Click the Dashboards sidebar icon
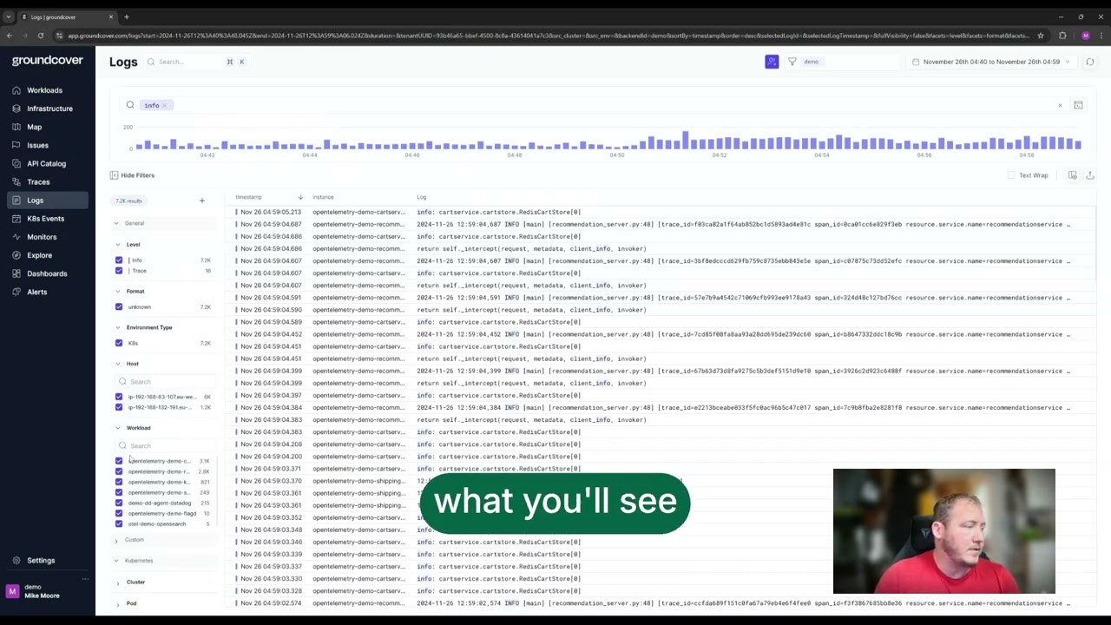This screenshot has width=1111, height=625. click(x=16, y=273)
